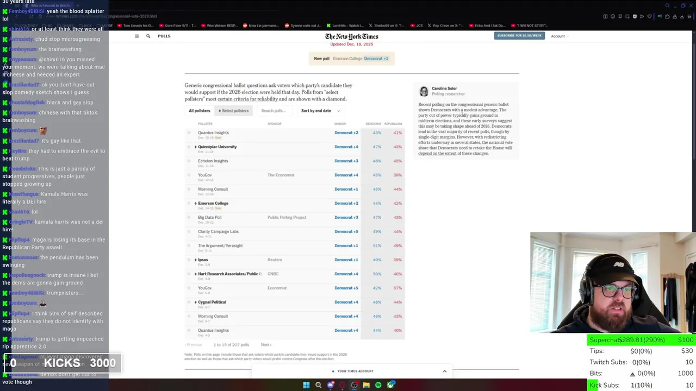Click the Margin column header
Viewport: 696px width, 391px height.
tap(340, 124)
